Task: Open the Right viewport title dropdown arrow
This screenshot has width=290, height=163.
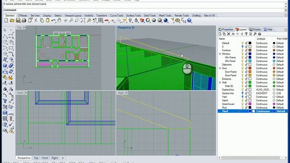Action: [127, 93]
